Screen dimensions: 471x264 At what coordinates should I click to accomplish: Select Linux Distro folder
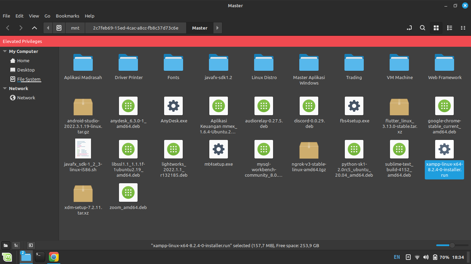click(264, 67)
